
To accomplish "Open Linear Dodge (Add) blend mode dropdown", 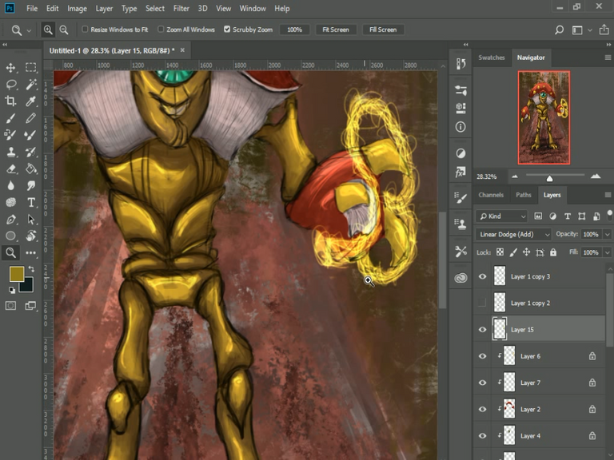I will click(x=513, y=234).
